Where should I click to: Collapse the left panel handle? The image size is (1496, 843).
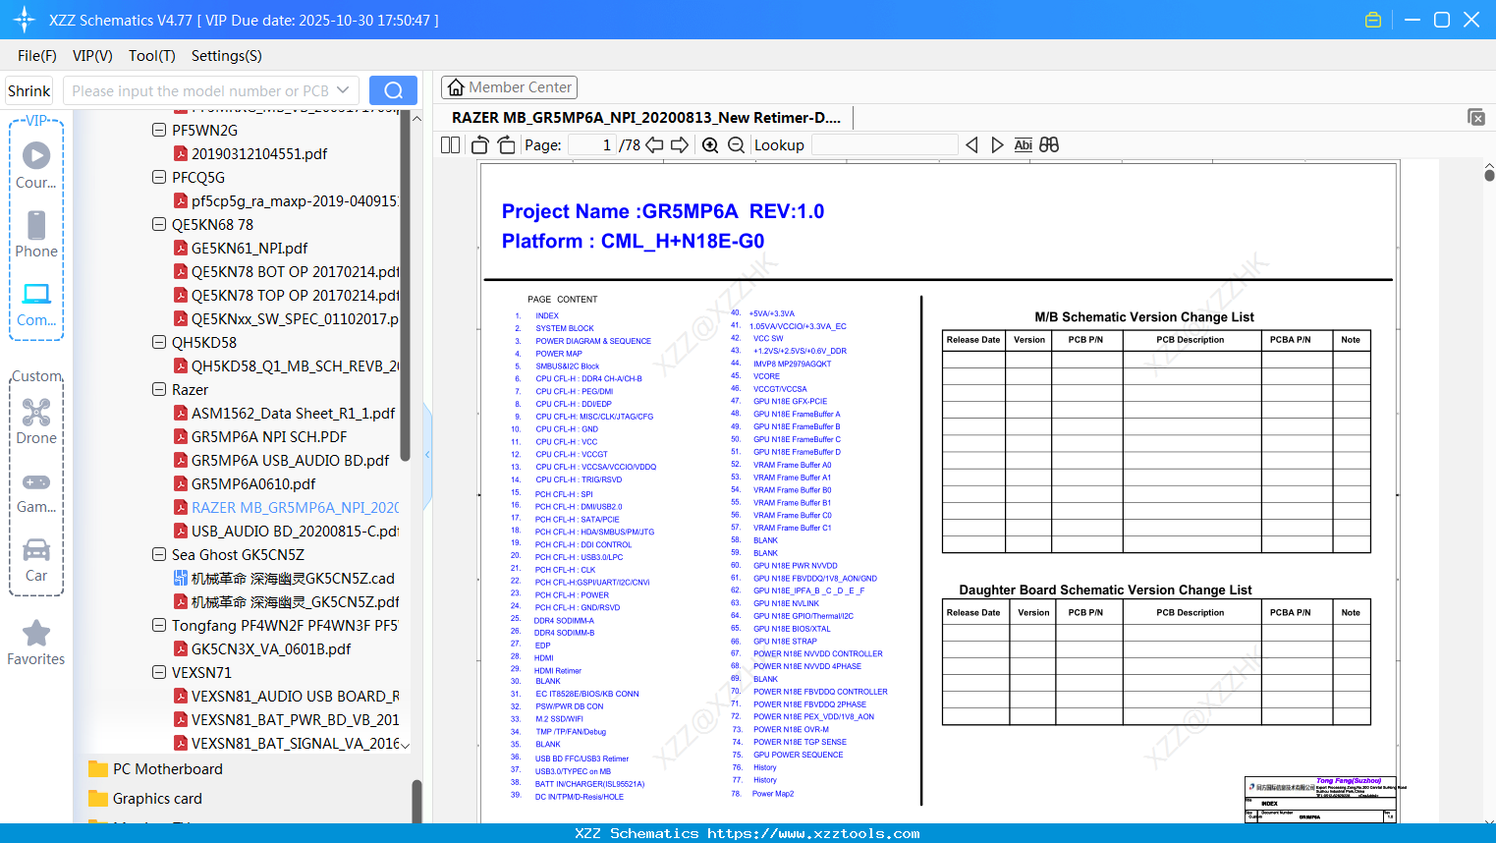pos(427,454)
